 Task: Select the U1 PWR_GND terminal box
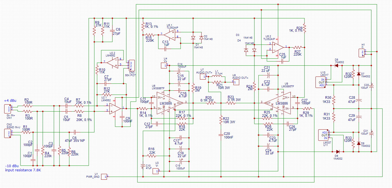(104, 176)
